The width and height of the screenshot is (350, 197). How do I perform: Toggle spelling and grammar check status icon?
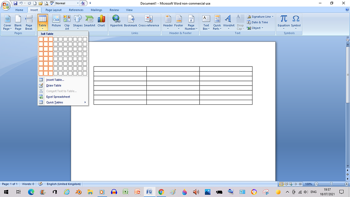(x=40, y=184)
